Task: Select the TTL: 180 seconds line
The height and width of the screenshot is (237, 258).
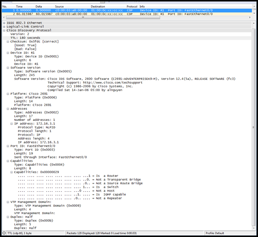Action: click(25, 38)
